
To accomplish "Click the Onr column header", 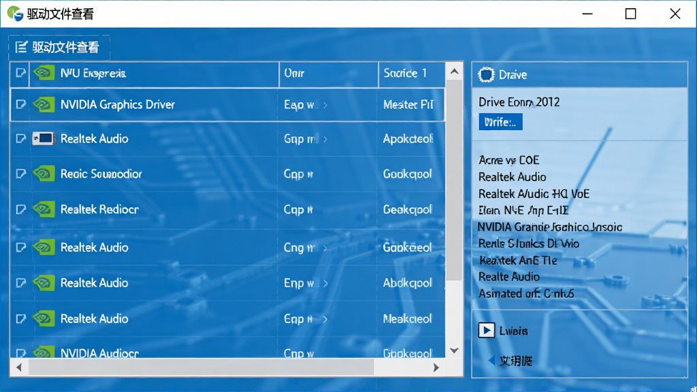I will tap(329, 73).
